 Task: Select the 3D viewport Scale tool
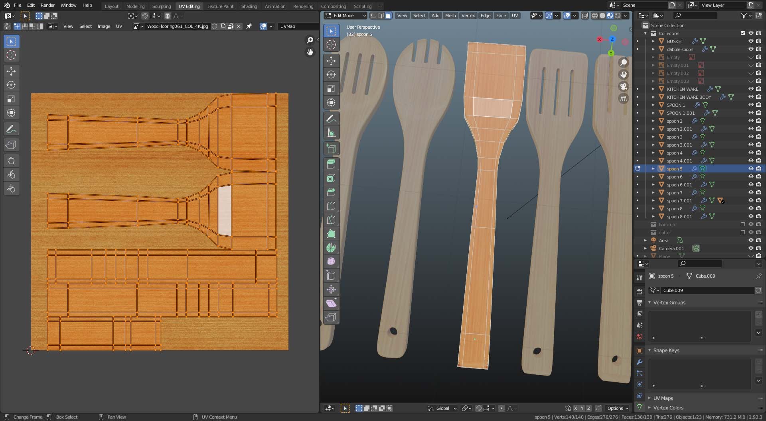[x=331, y=88]
